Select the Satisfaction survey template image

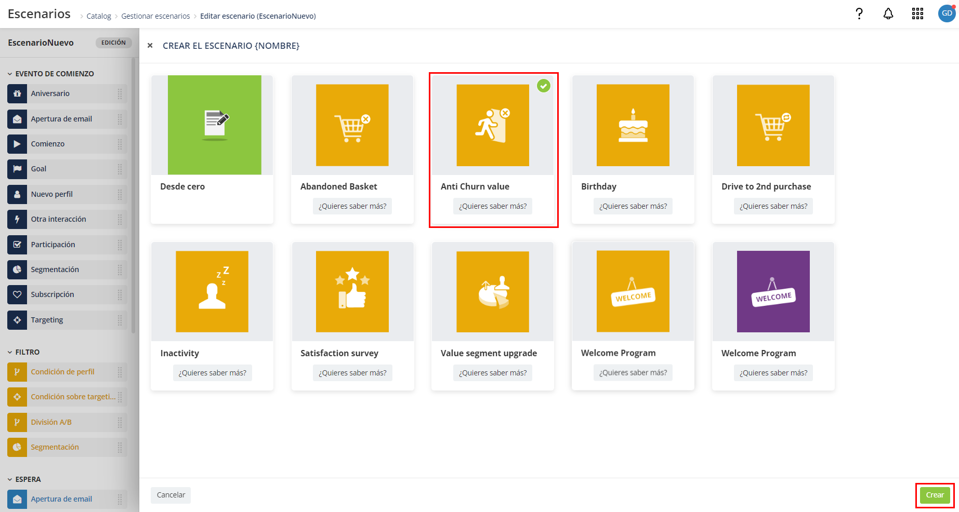click(352, 292)
